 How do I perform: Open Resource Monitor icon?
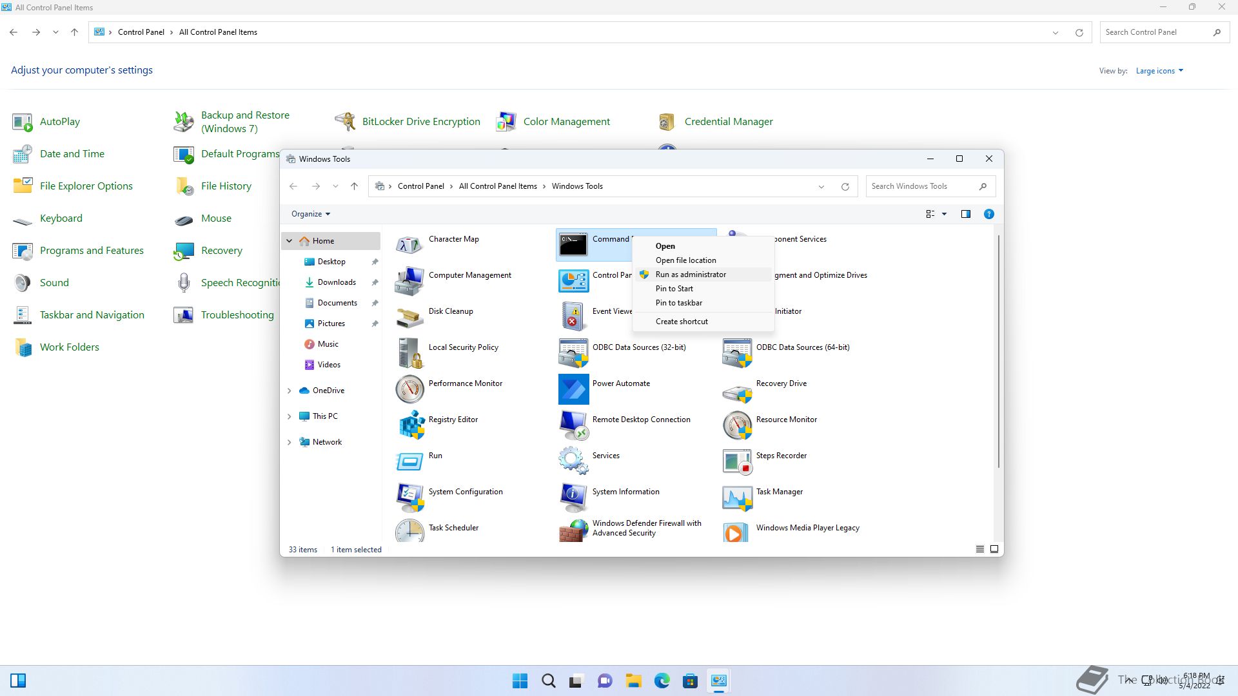[737, 425]
